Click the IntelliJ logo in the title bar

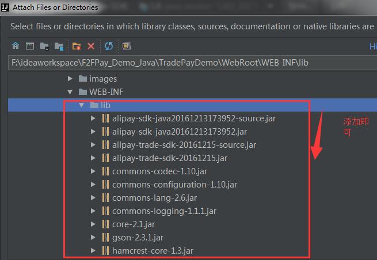(5, 7)
